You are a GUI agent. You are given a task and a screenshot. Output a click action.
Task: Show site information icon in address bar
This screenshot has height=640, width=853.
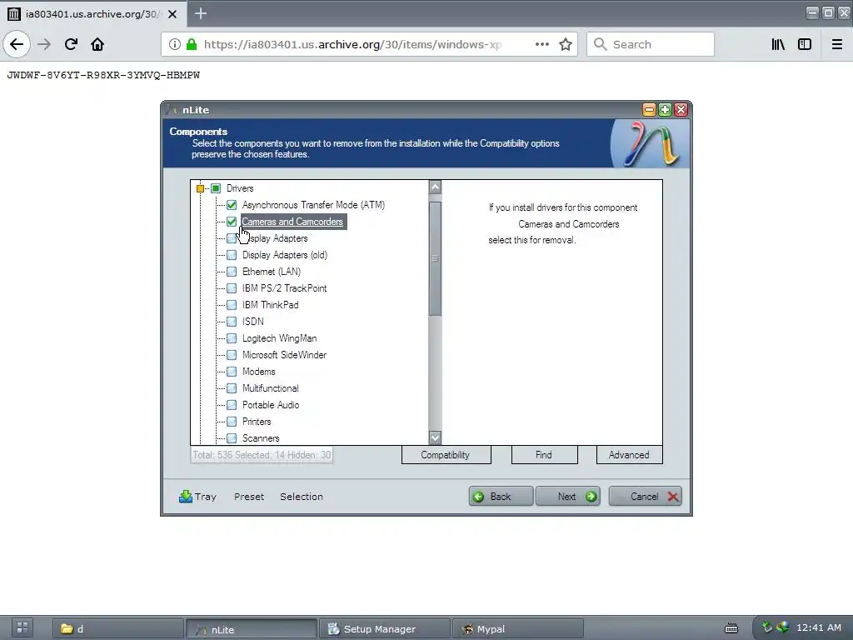175,44
